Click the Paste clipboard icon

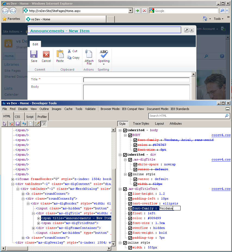pos(60,54)
